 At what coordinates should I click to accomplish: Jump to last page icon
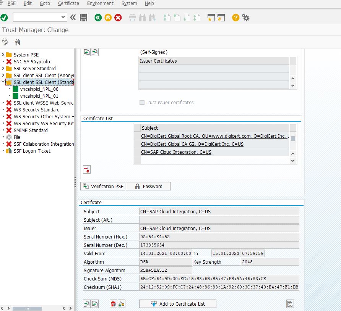197,18
